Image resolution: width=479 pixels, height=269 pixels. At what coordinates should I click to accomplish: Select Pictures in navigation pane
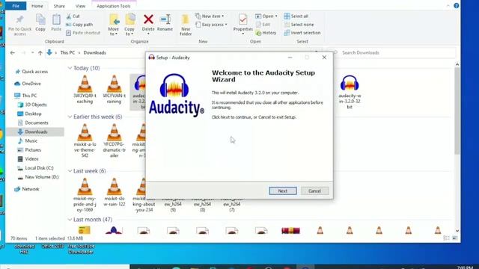click(33, 149)
